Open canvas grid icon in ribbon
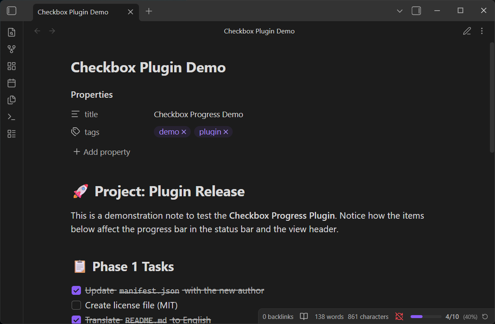 tap(12, 66)
